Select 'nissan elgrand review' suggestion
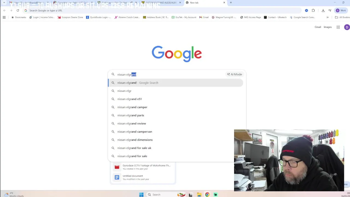Viewport: 350px width, 197px height. [176, 124]
